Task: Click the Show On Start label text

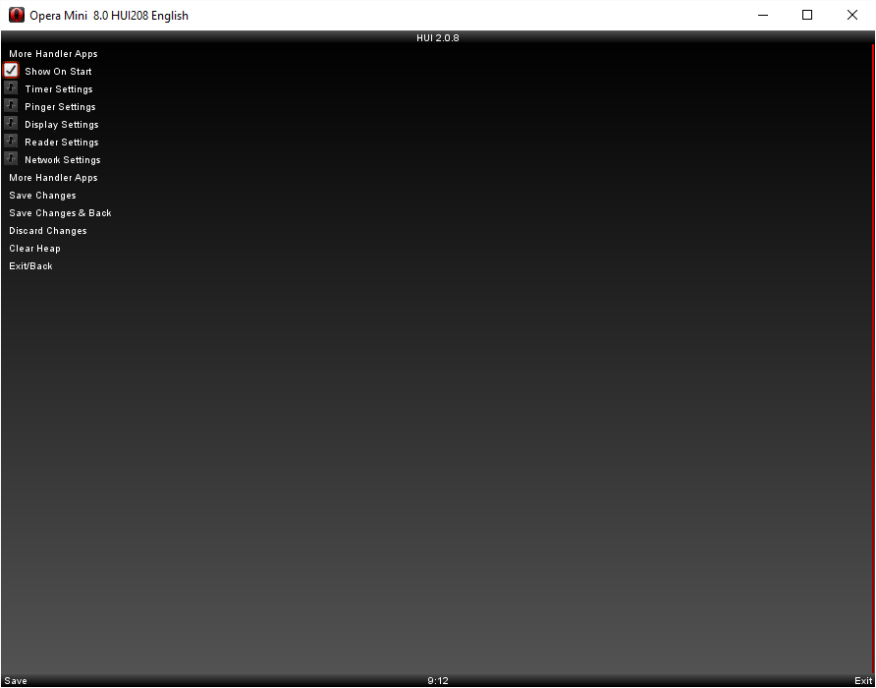Action: coord(58,72)
